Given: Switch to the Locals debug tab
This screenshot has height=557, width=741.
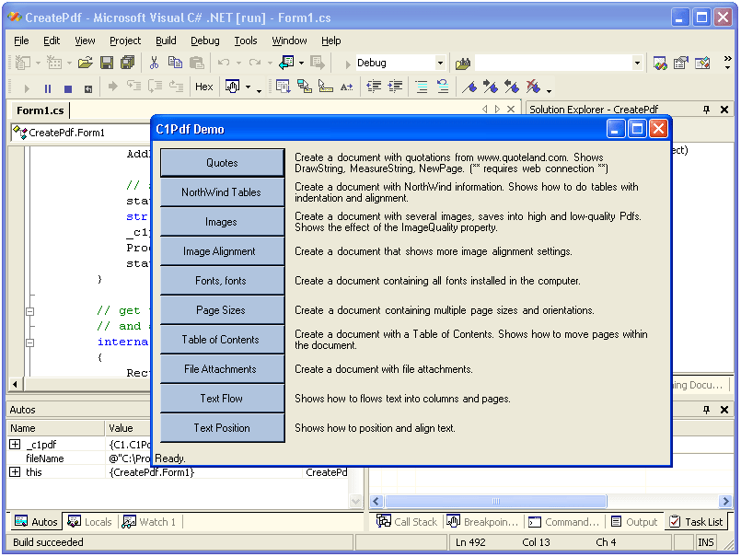Looking at the screenshot, I should click(89, 522).
